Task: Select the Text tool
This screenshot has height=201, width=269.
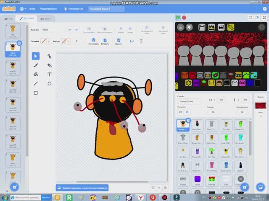Action: click(x=49, y=74)
